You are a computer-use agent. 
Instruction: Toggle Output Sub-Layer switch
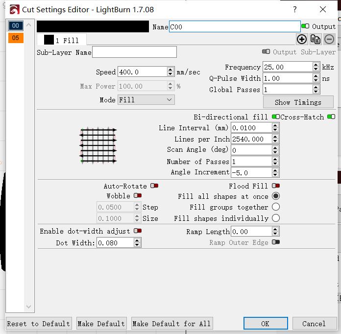[x=266, y=52]
